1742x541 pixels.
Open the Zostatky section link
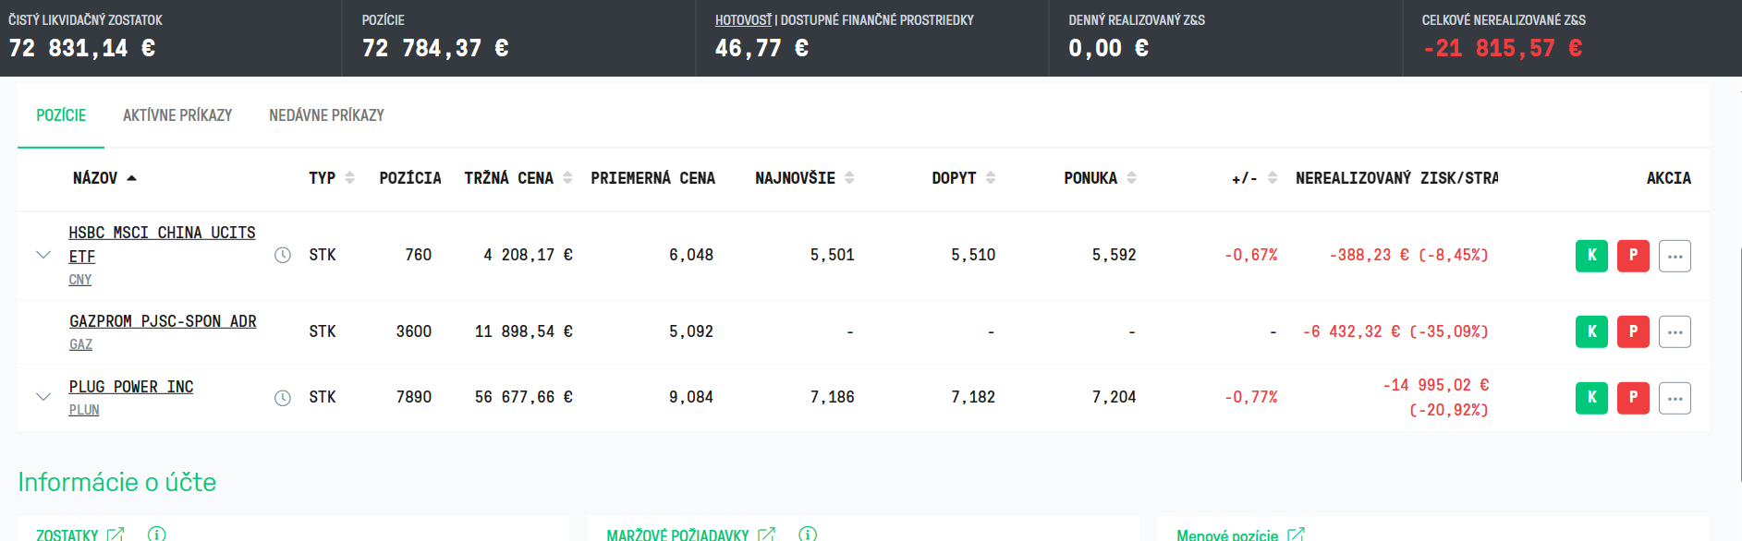[67, 535]
